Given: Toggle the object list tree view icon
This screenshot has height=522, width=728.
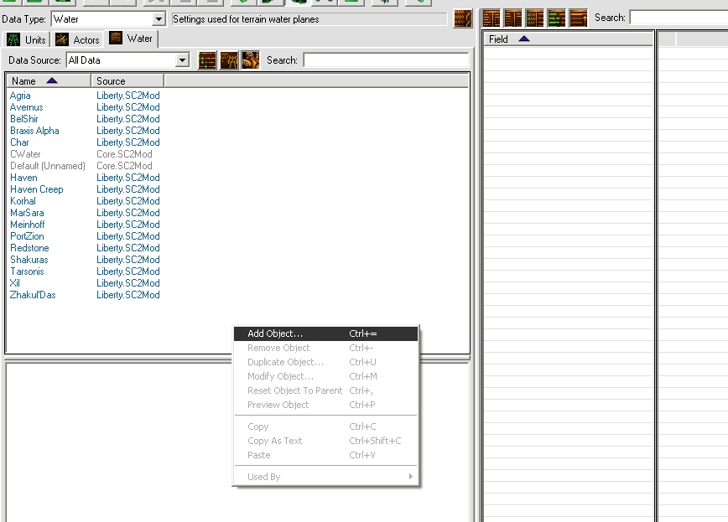Looking at the screenshot, I should (207, 60).
